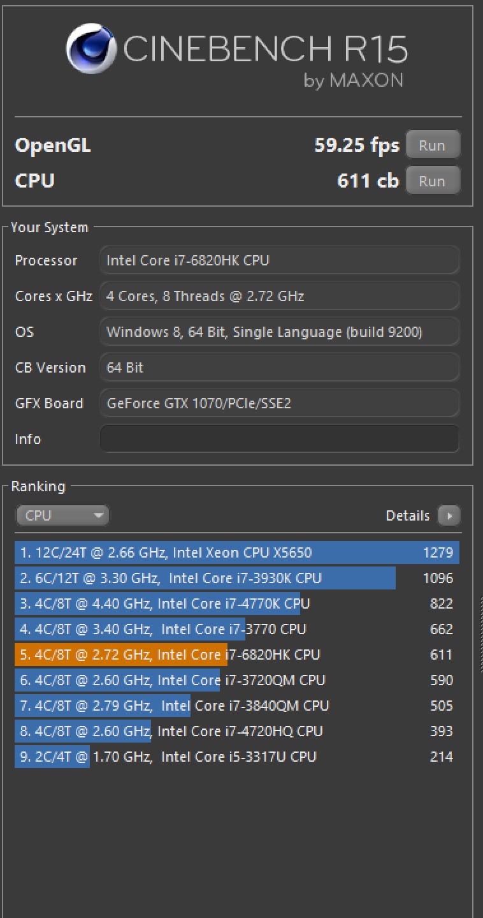Run the OpenGL benchmark
The height and width of the screenshot is (918, 483).
click(432, 145)
